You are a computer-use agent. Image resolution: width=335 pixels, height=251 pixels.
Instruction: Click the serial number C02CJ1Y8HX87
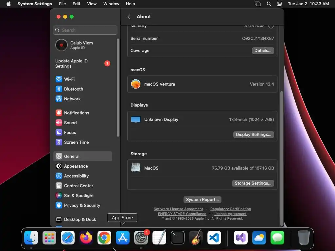258,39
